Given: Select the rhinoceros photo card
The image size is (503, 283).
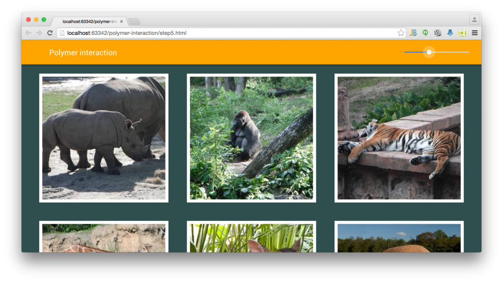Looking at the screenshot, I should [104, 138].
